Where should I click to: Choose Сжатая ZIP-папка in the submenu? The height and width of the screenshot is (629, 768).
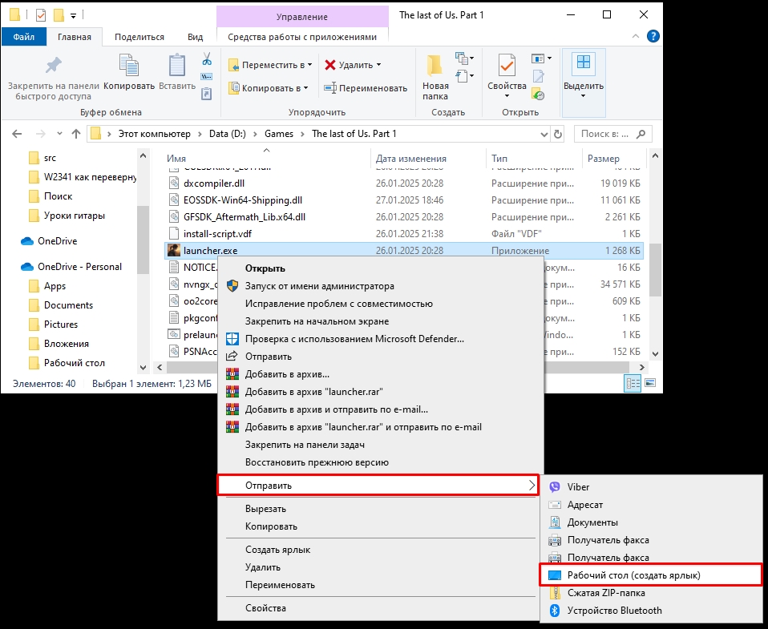point(651,593)
